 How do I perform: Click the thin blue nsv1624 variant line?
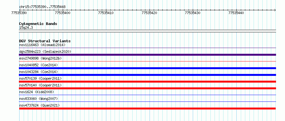[x=147, y=95]
